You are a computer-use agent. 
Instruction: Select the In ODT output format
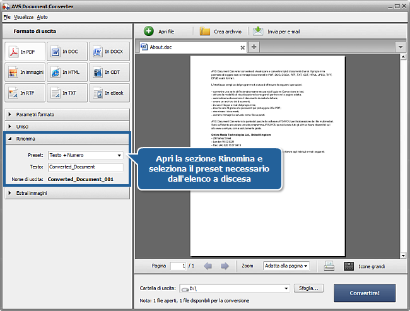coord(109,72)
